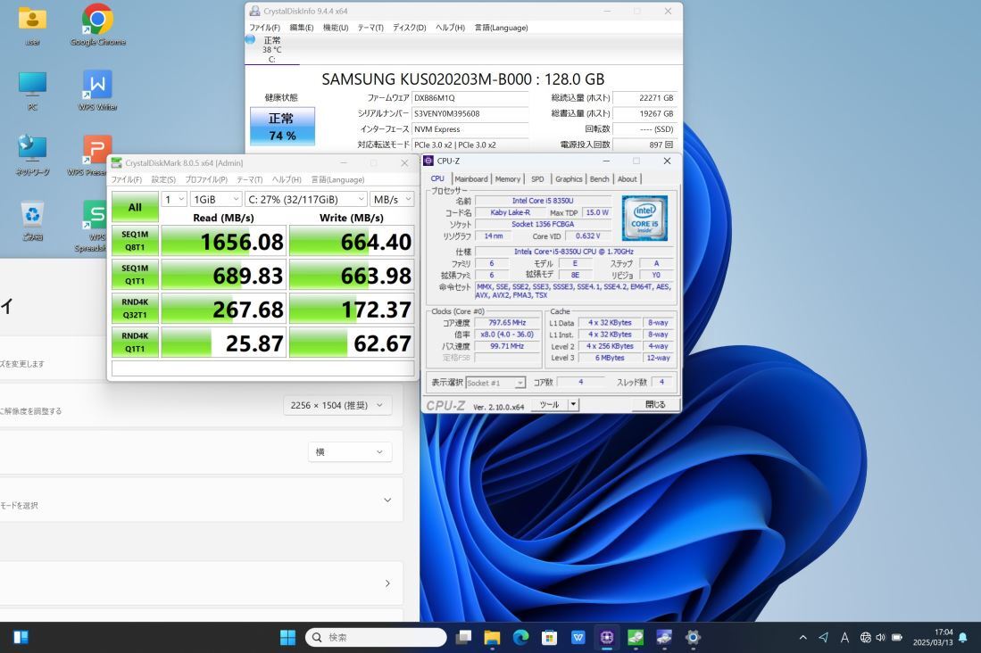Open the volume tray icon

[x=881, y=637]
